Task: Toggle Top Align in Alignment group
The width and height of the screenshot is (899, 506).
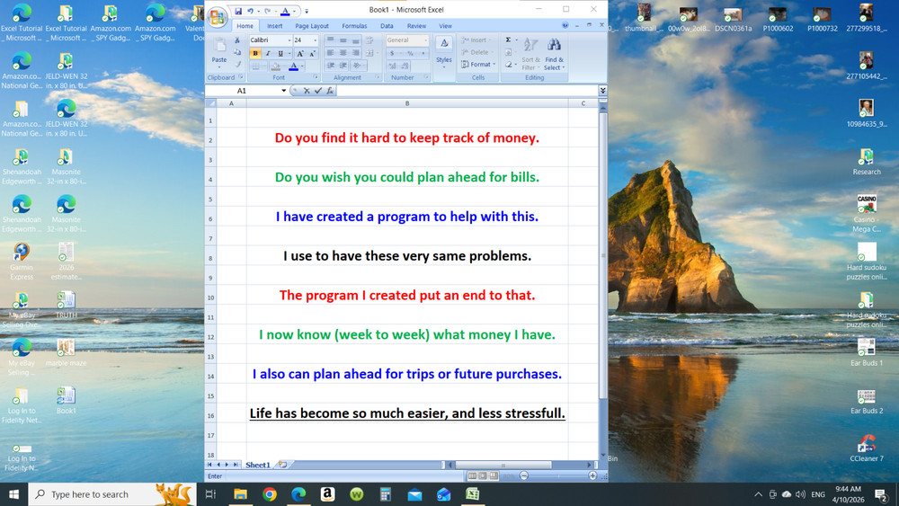Action: pyautogui.click(x=330, y=40)
